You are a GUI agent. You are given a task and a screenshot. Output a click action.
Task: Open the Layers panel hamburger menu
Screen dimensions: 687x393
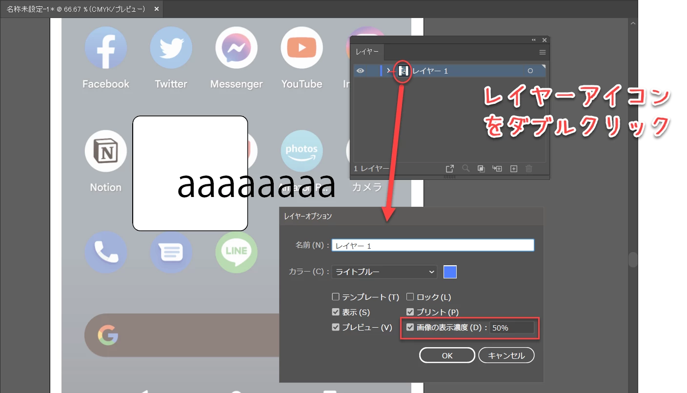543,52
